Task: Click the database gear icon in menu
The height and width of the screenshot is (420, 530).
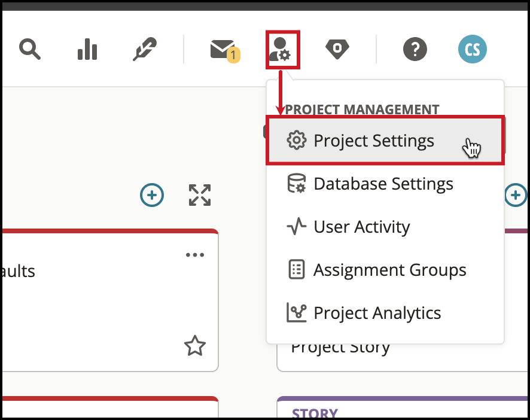Action: point(297,183)
